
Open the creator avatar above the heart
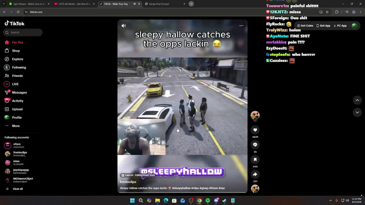[x=255, y=115]
